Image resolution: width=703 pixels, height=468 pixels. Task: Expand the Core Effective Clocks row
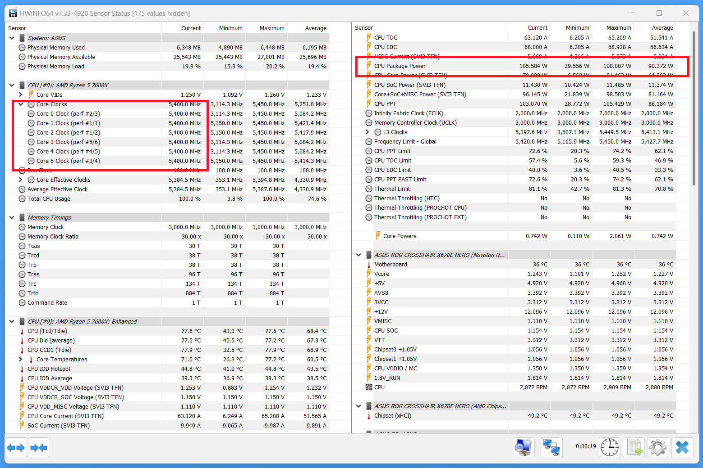pos(21,180)
